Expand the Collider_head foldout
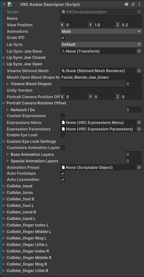This screenshot has height=277, width=144. click(4, 186)
